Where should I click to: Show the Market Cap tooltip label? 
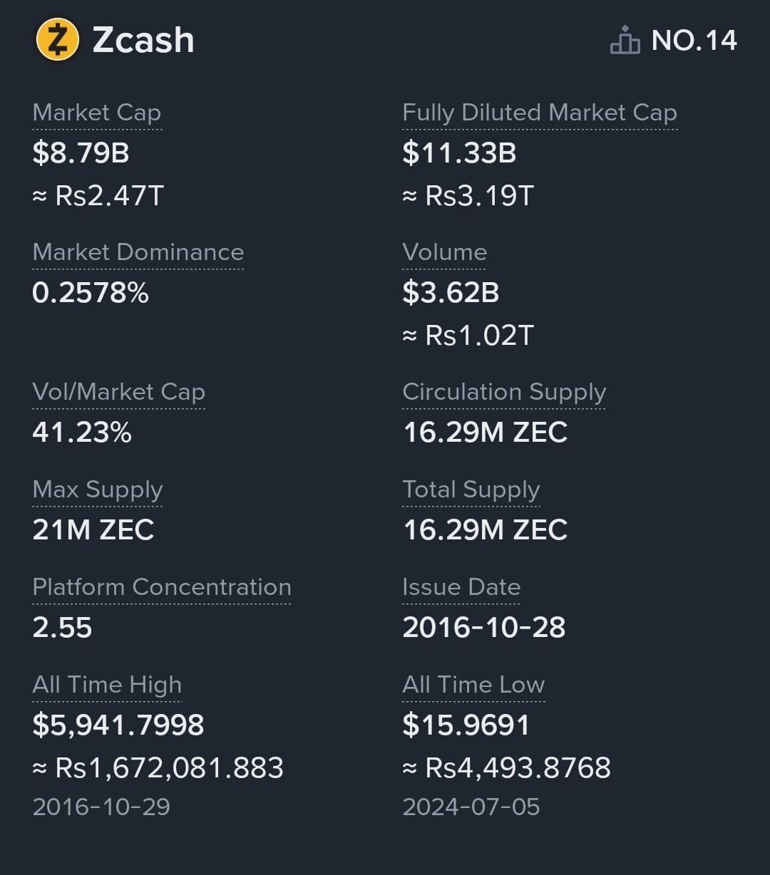[x=97, y=113]
